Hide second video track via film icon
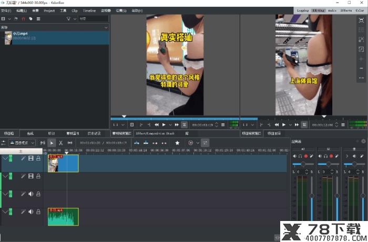368x242 pixels. coord(30,176)
